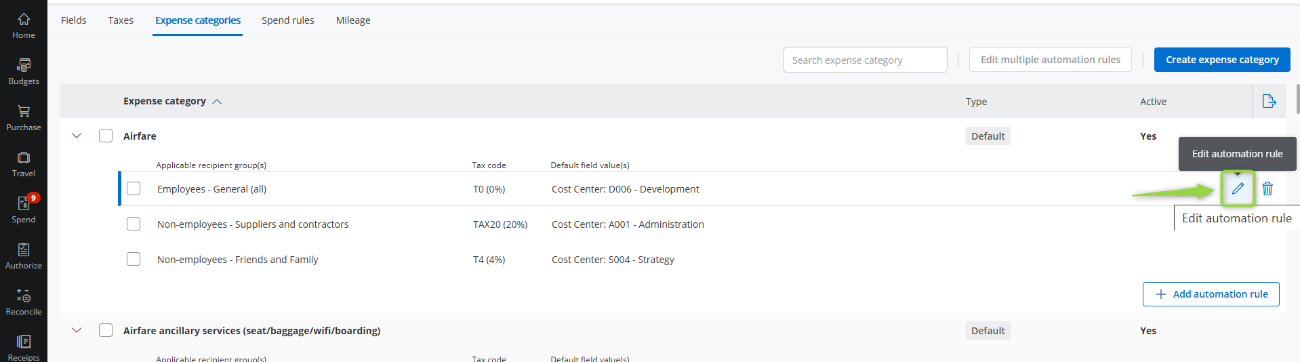Focus the Search expense category field
The image size is (1300, 362).
click(865, 60)
